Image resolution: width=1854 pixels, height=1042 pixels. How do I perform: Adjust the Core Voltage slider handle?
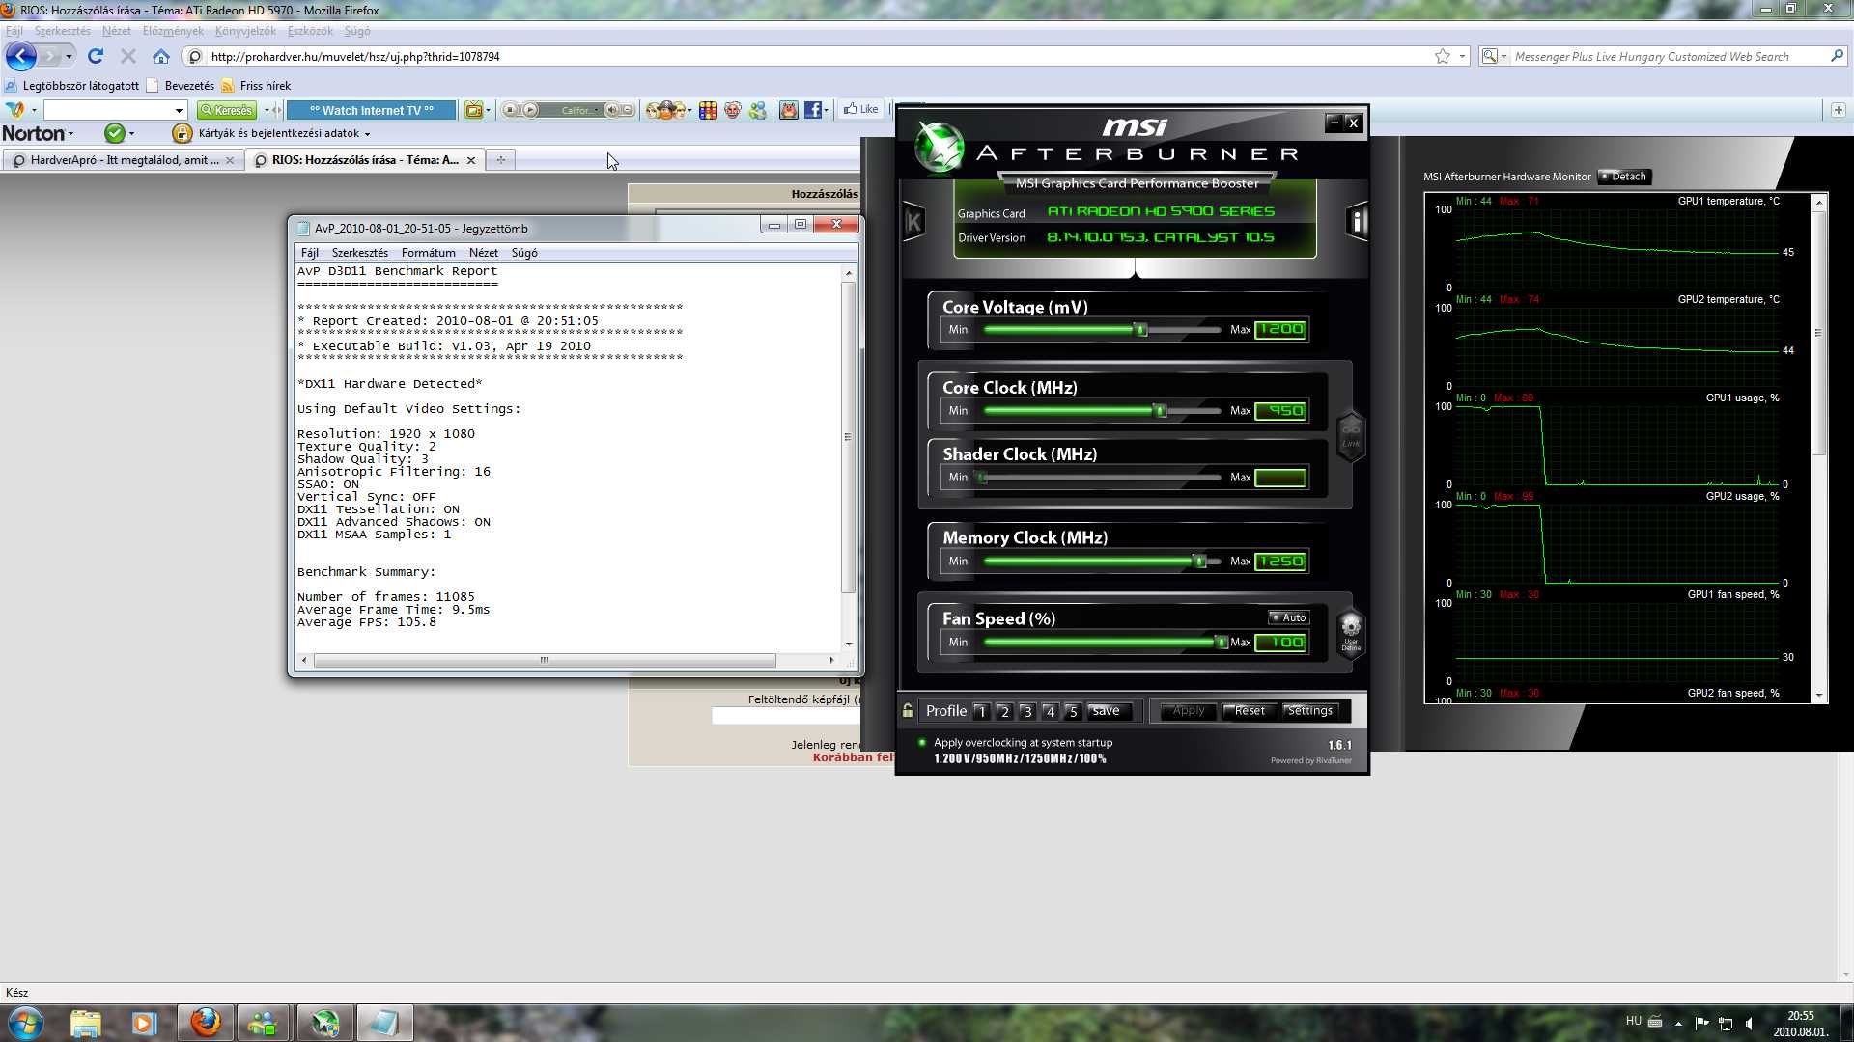[x=1141, y=330]
